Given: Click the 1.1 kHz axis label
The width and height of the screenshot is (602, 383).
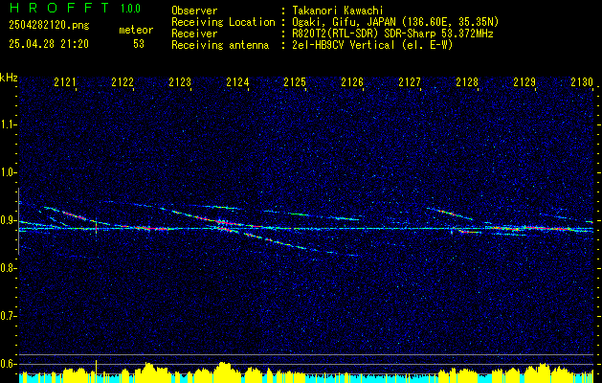Looking at the screenshot, I should tap(8, 124).
